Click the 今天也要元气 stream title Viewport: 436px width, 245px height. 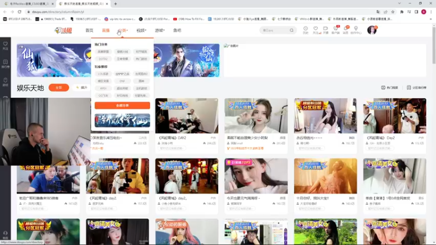click(243, 198)
